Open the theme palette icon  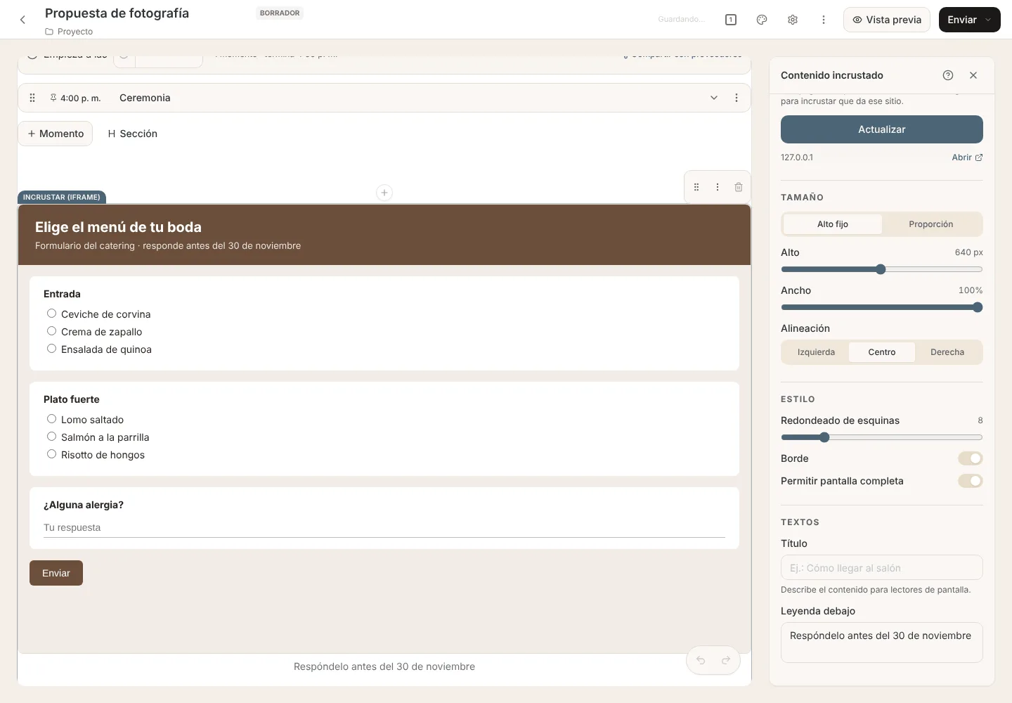762,20
